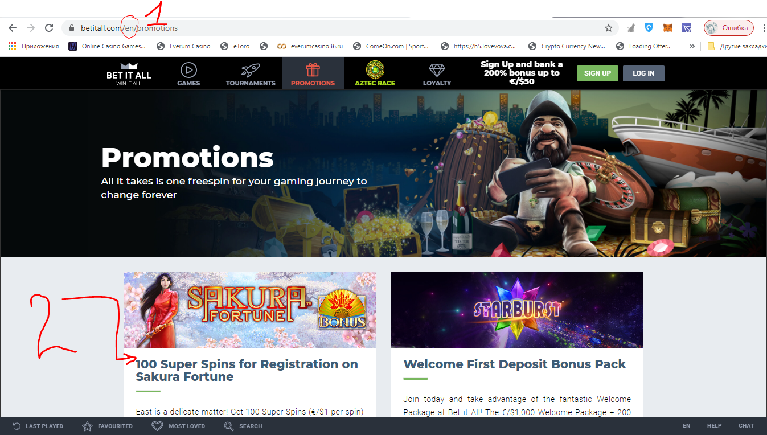Open the h5.lovevova bookmark
Image resolution: width=767 pixels, height=435 pixels.
[479, 46]
